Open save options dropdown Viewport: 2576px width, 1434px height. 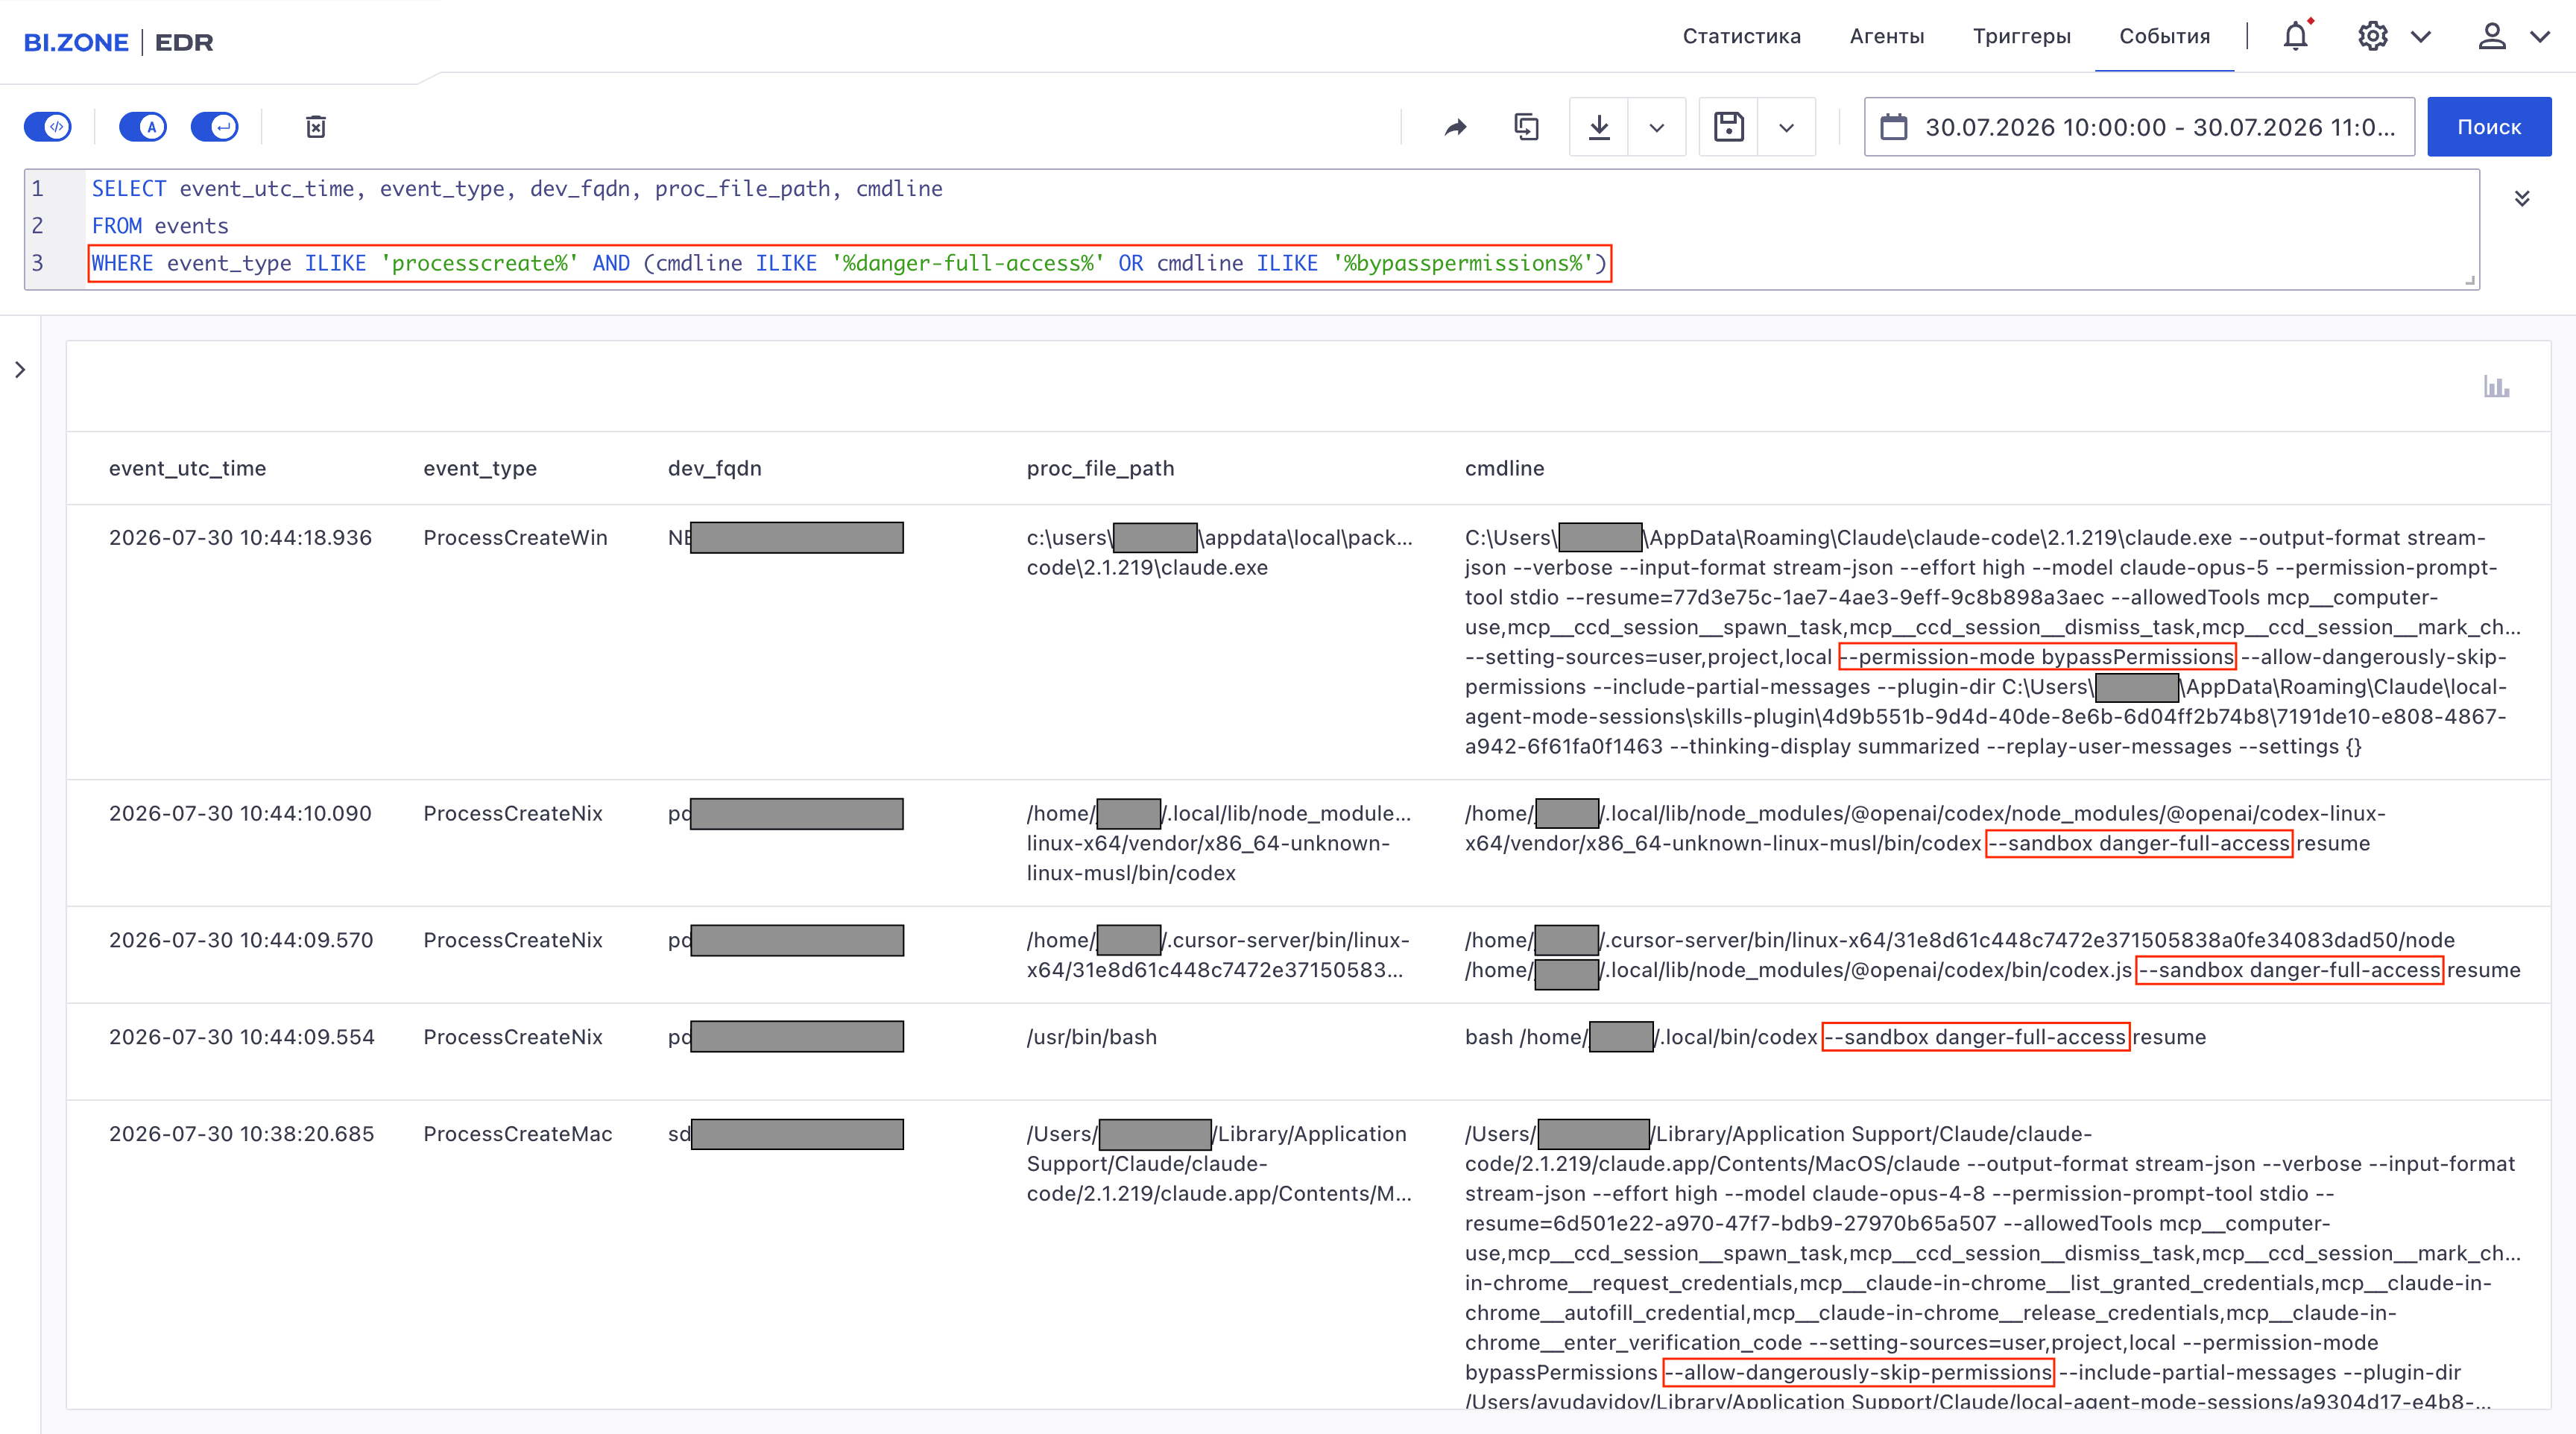tap(1787, 127)
